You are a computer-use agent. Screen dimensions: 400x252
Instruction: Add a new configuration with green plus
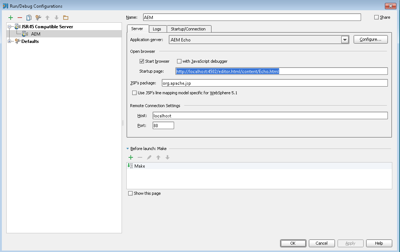[x=10, y=18]
